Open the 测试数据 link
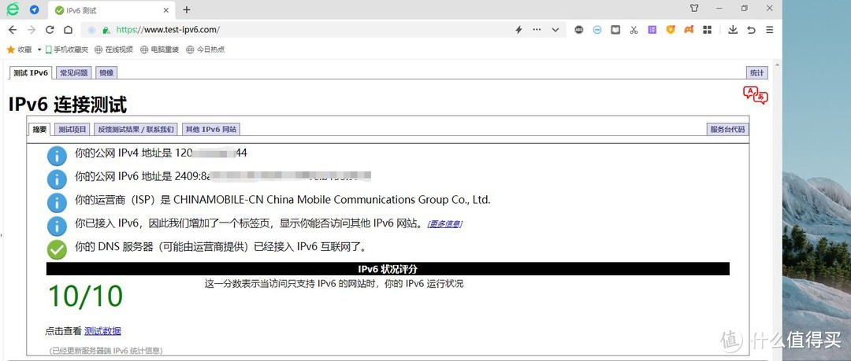The image size is (851, 361). click(102, 330)
